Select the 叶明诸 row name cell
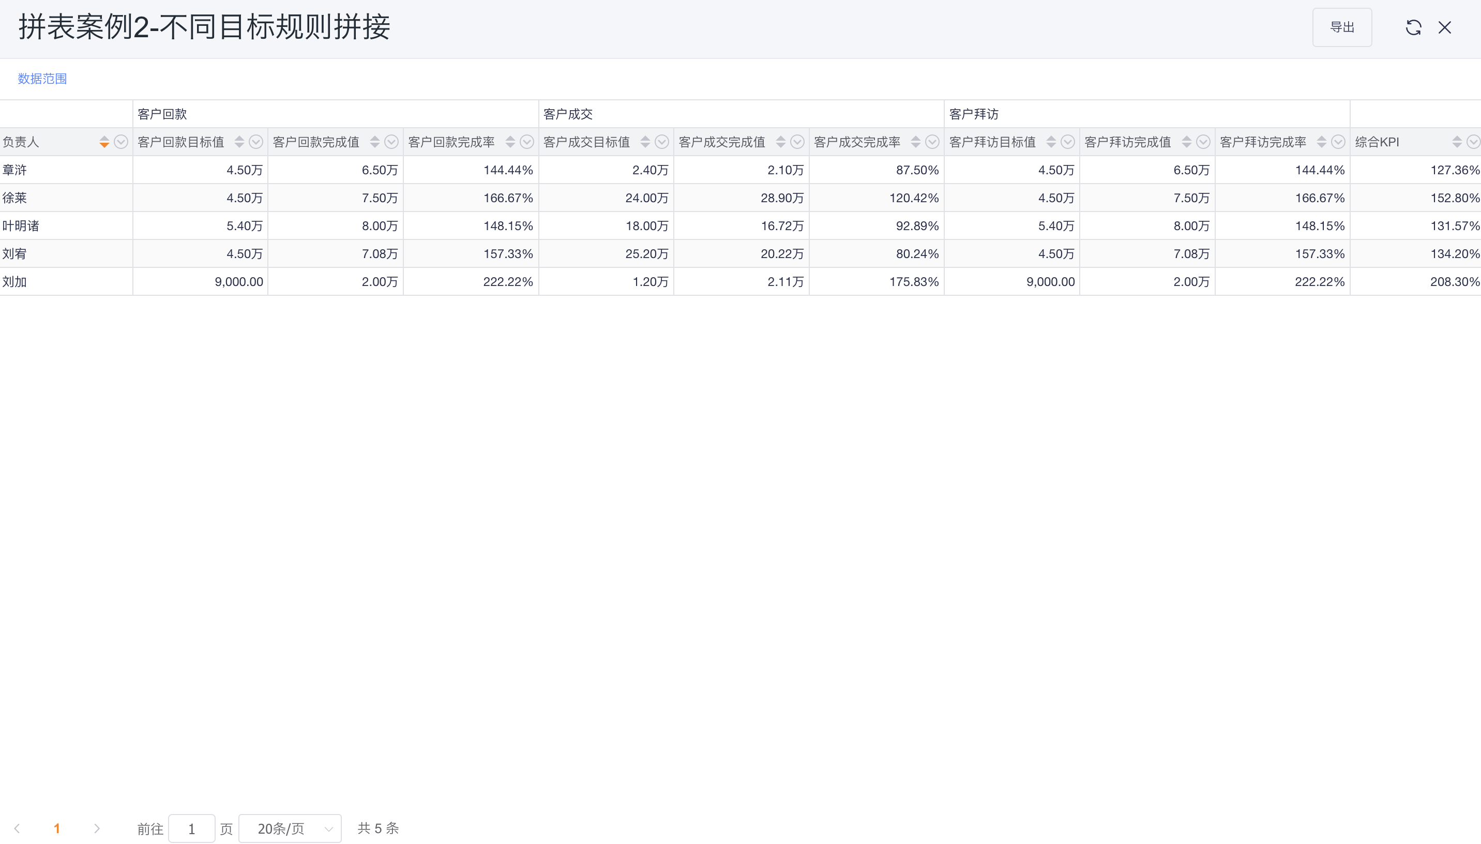 pyautogui.click(x=66, y=225)
